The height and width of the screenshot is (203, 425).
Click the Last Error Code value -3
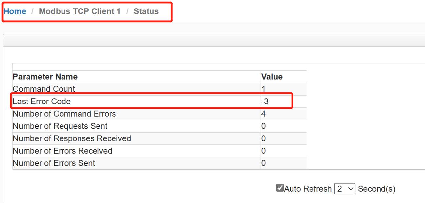pyautogui.click(x=265, y=101)
